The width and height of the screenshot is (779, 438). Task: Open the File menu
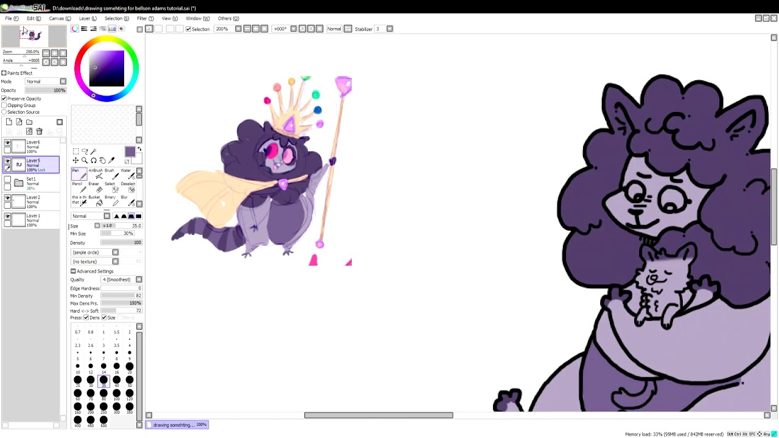point(12,18)
